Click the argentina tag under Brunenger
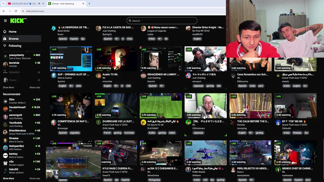 point(75,133)
